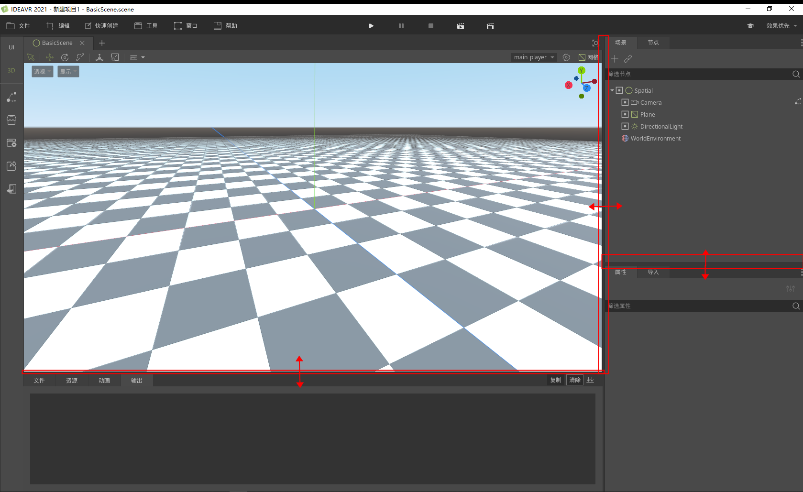This screenshot has height=492, width=803.
Task: Click the blue Z axis gizmo handle
Action: [587, 88]
